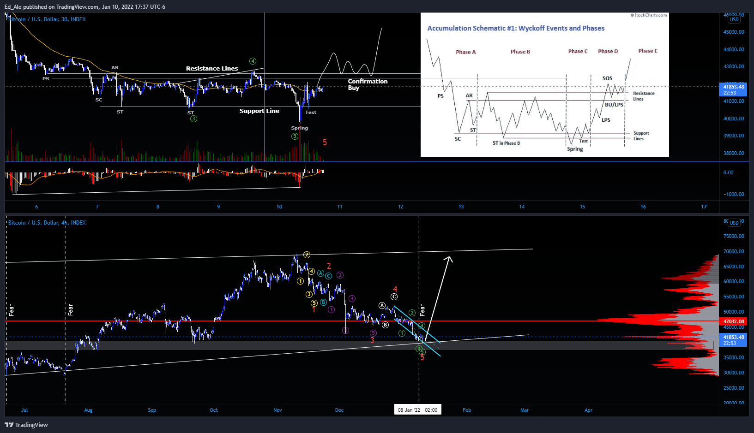Select the 'Spring' label on the upper chart
Viewport: 754px width, 433px height.
(x=299, y=128)
